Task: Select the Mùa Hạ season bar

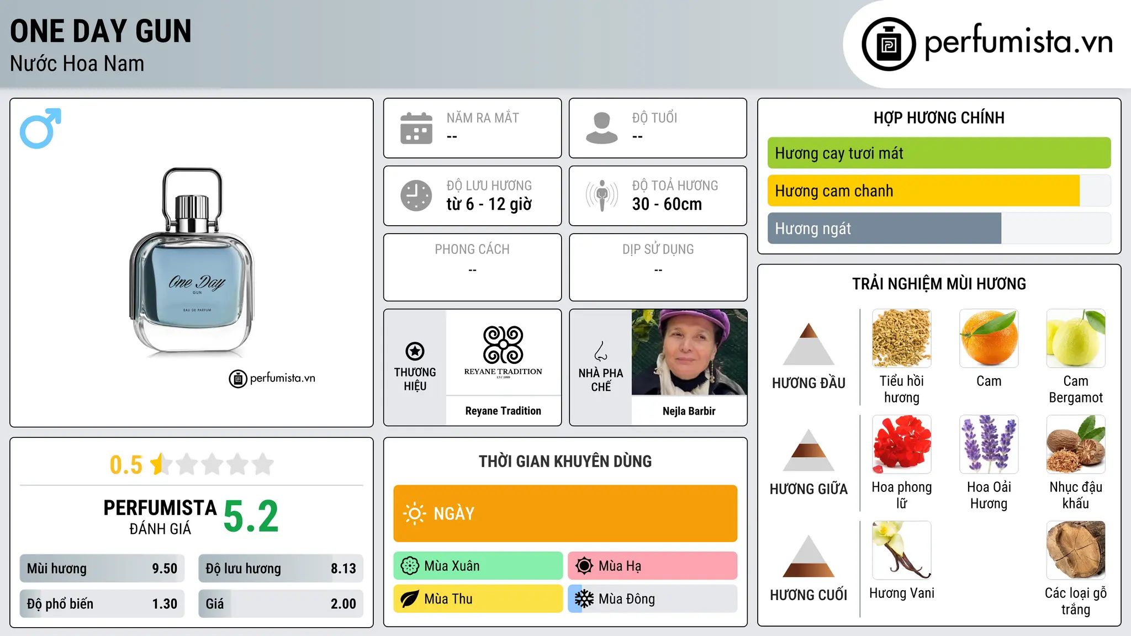Action: (653, 566)
